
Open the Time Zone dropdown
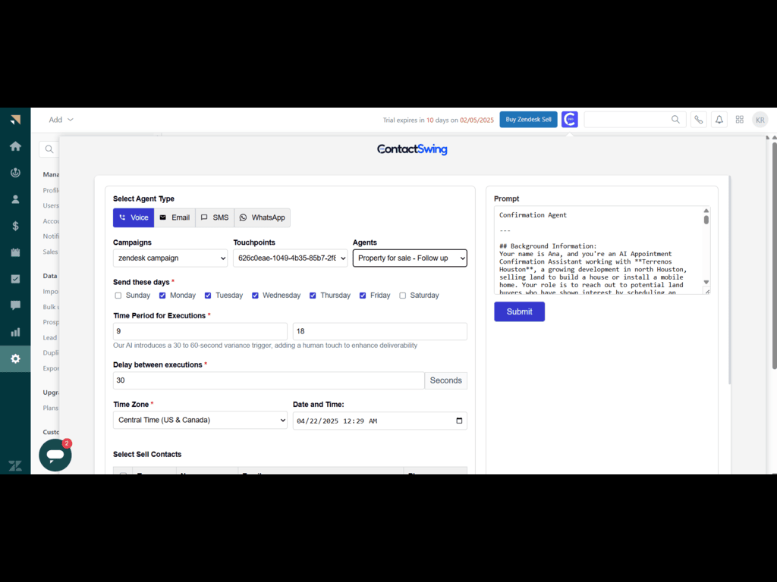pos(200,420)
